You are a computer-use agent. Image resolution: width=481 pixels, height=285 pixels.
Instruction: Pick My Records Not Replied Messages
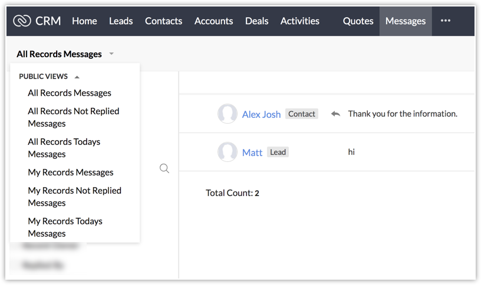pyautogui.click(x=74, y=197)
